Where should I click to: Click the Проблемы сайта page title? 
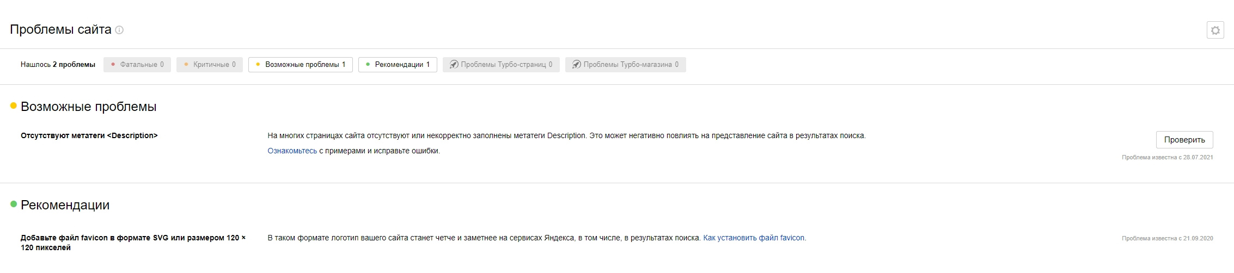click(60, 29)
